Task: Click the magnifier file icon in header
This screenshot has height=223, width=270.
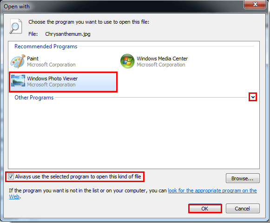Action: pyautogui.click(x=16, y=26)
